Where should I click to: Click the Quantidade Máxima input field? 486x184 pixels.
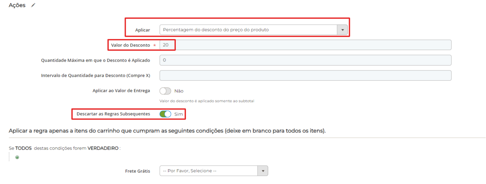coord(305,60)
